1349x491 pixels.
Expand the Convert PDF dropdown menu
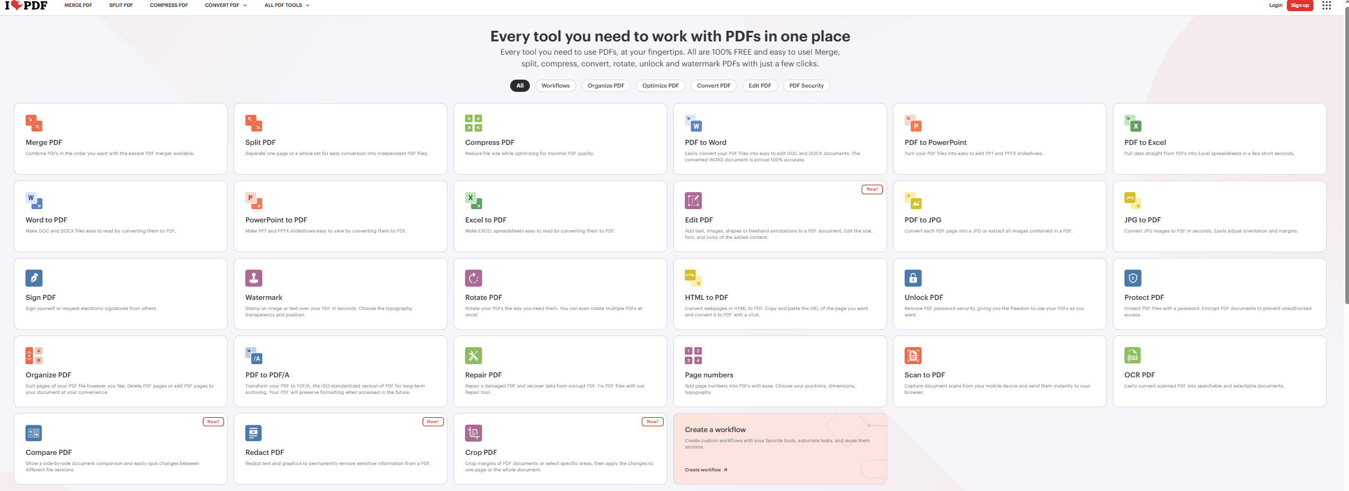tap(226, 5)
